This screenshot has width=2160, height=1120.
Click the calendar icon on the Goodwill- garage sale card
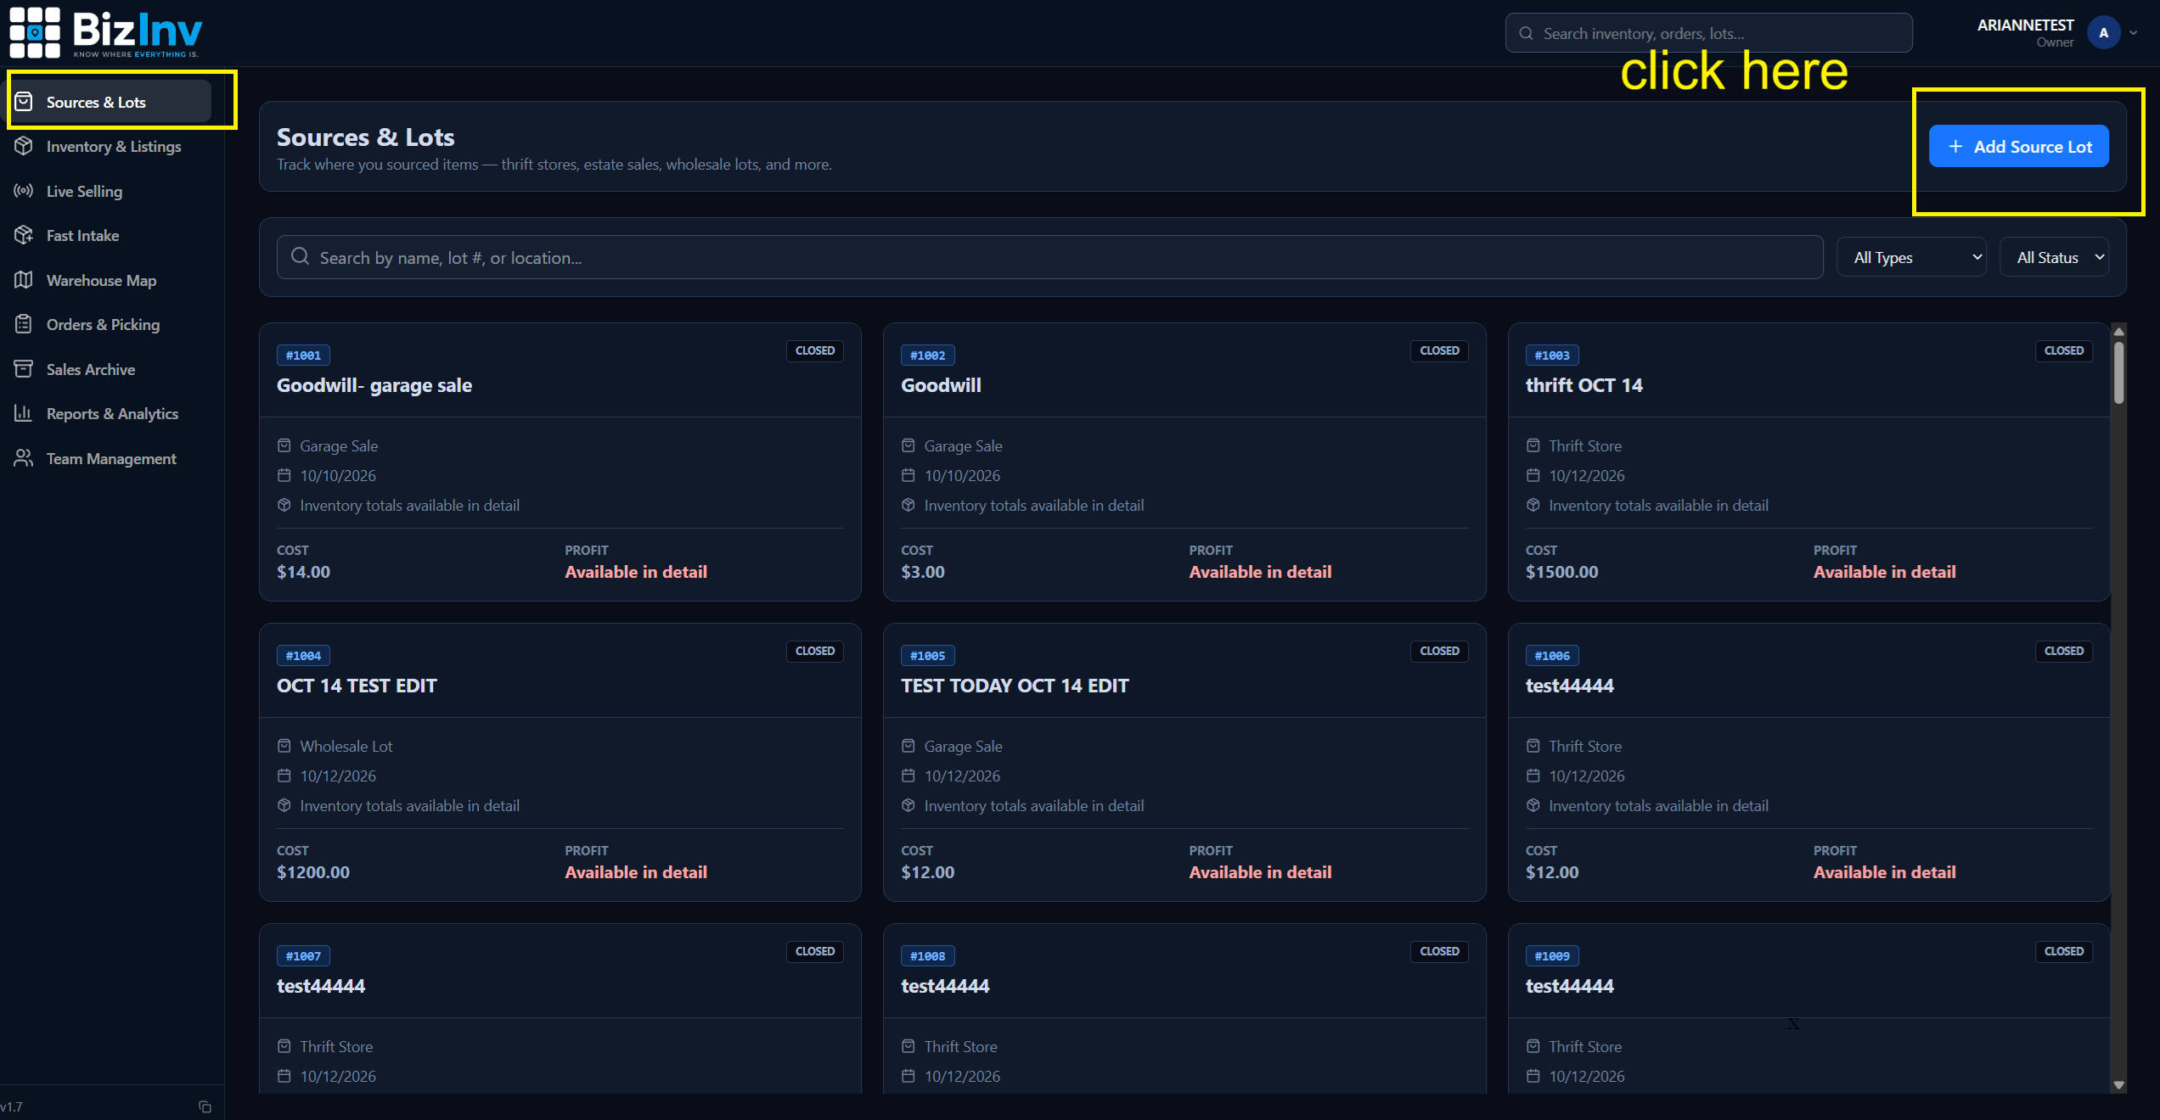point(284,475)
